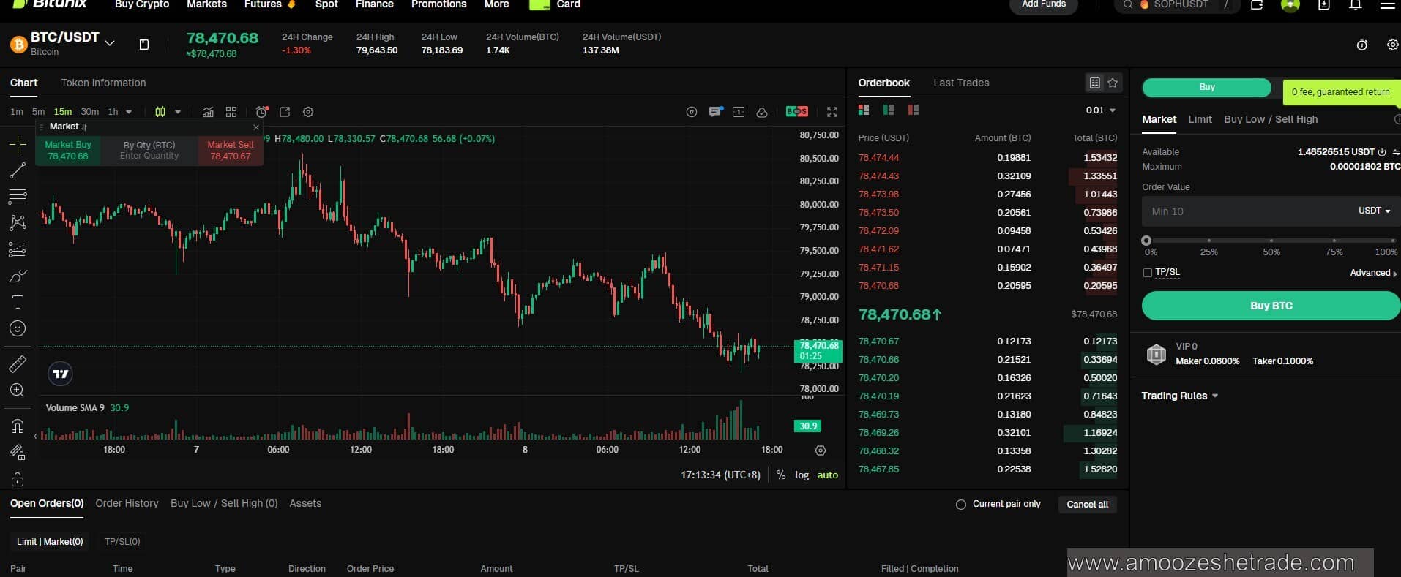This screenshot has height=577, width=1401.
Task: Add pair to favorites star
Action: pyautogui.click(x=1113, y=83)
